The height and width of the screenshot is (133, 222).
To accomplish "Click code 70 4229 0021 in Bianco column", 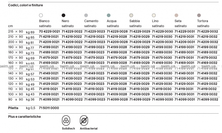I will [x=49, y=32].
